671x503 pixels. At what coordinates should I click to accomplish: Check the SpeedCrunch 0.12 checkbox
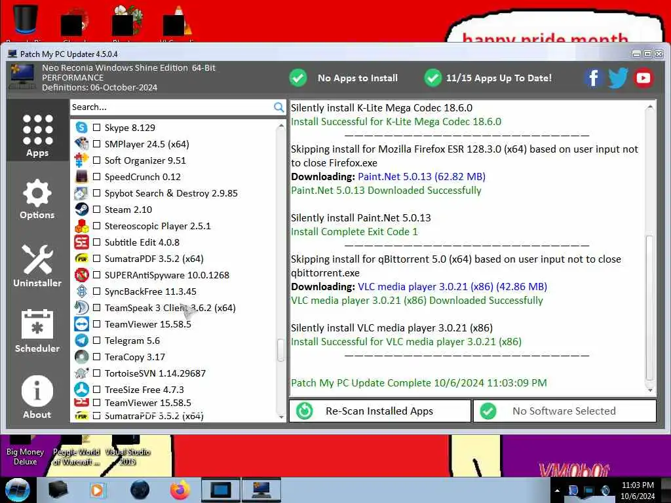coord(97,177)
